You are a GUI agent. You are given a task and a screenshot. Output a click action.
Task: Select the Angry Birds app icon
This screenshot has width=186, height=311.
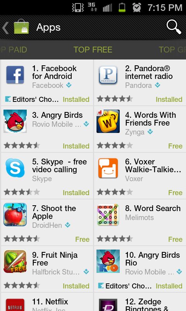click(15, 121)
